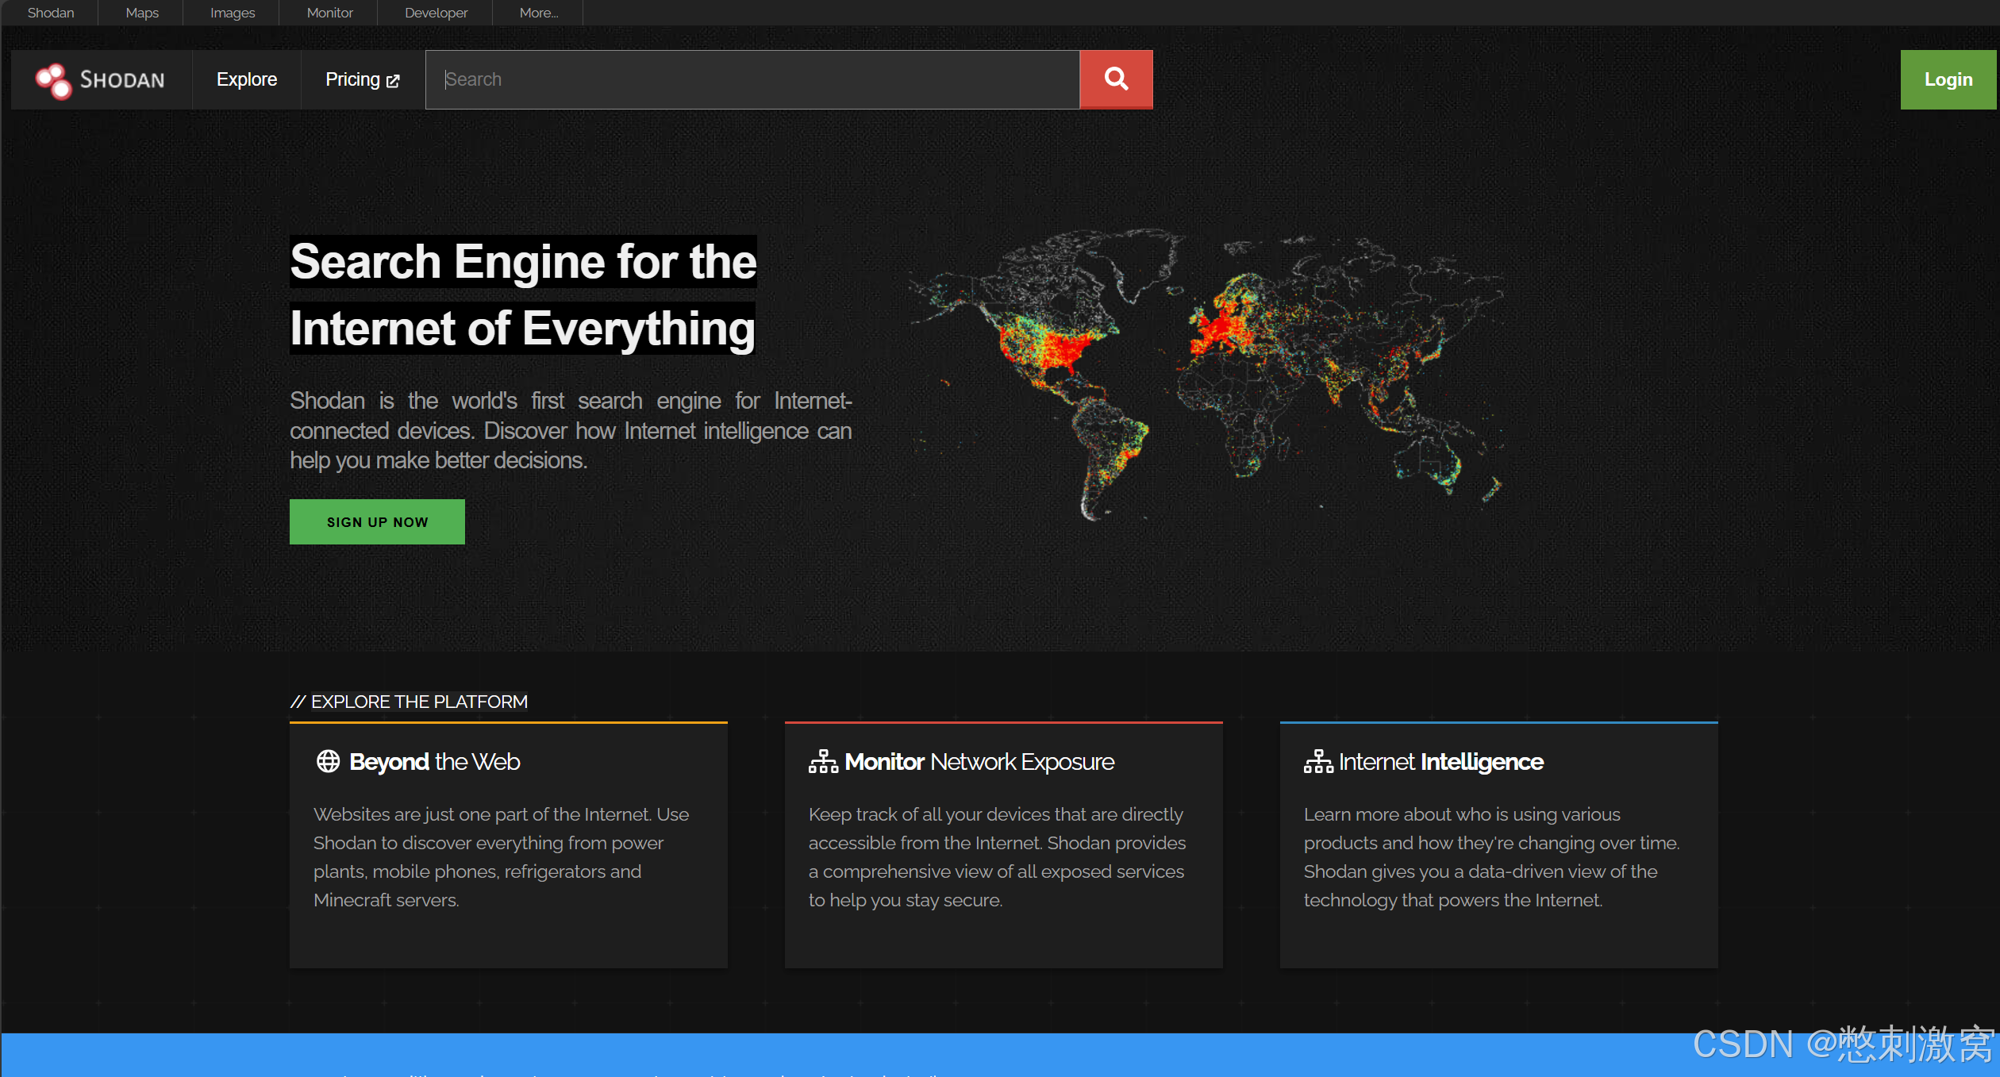This screenshot has width=2000, height=1077.
Task: Open the Shodan tab in top bar
Action: coord(51,13)
